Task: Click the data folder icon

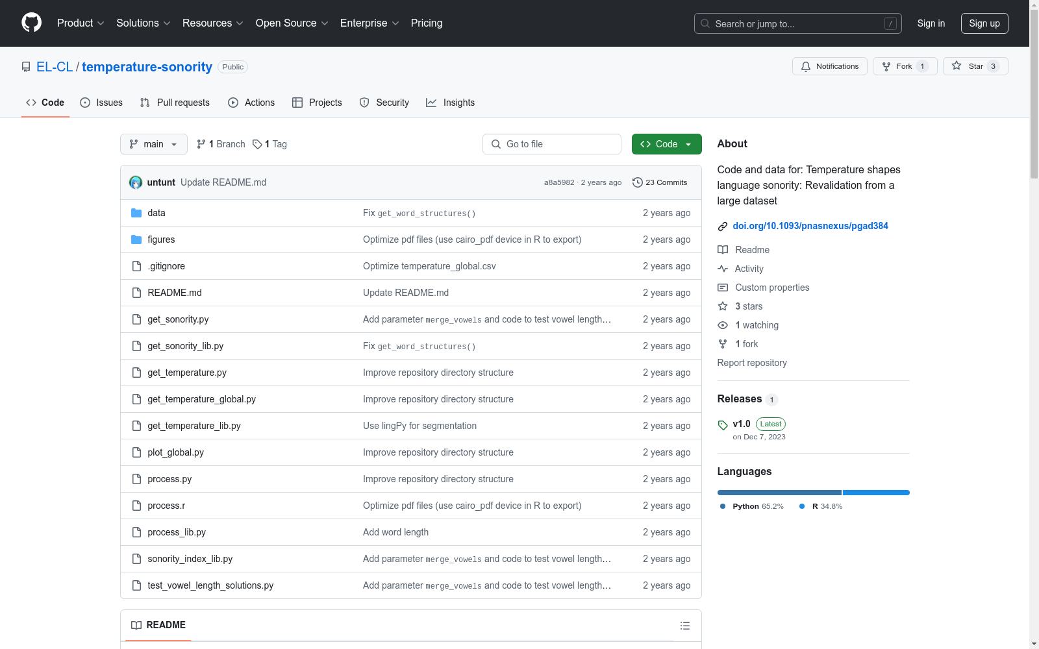Action: (x=136, y=213)
